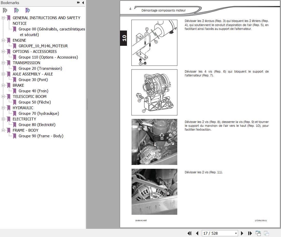Collapse the TRANSMISSION bookmark node
The width and height of the screenshot is (281, 237).
point(3,63)
